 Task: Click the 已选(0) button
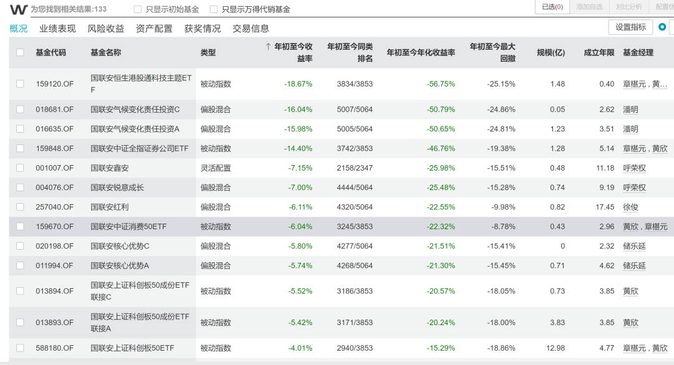552,7
